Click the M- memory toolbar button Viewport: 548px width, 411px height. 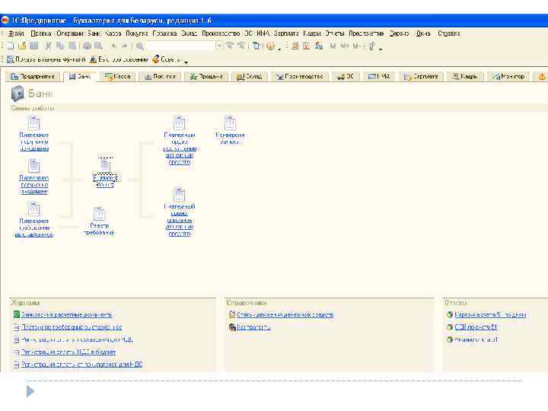coord(356,46)
